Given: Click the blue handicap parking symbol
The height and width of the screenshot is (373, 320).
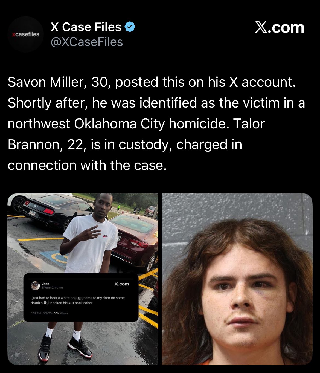Looking at the screenshot, I should 54,258.
